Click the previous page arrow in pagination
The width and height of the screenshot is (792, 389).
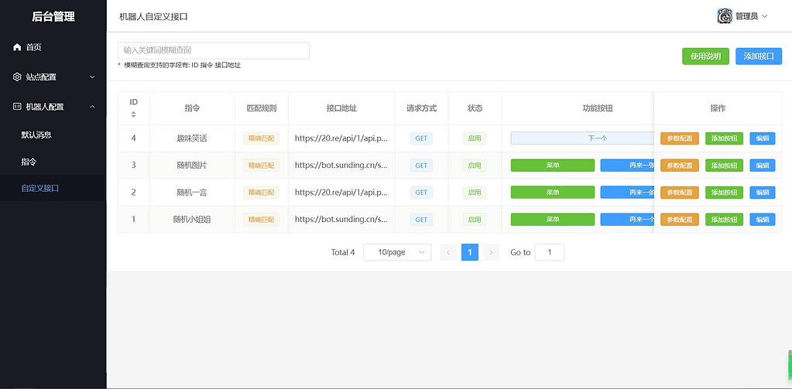click(x=448, y=252)
